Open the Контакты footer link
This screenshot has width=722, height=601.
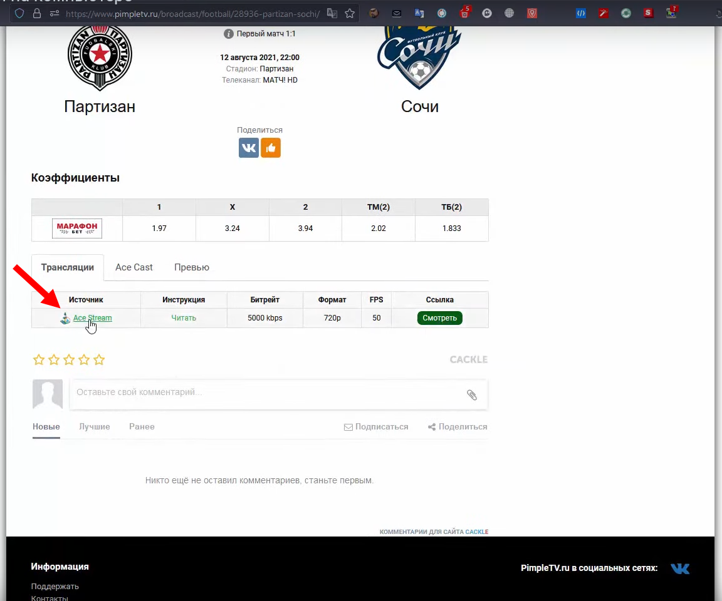[x=50, y=598]
